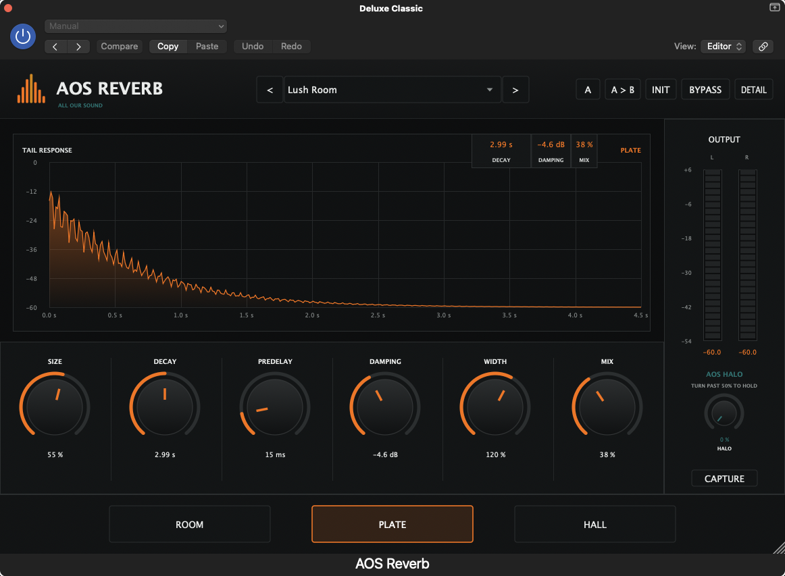Click the link chain icon
Screen dimensions: 785x576
click(763, 47)
